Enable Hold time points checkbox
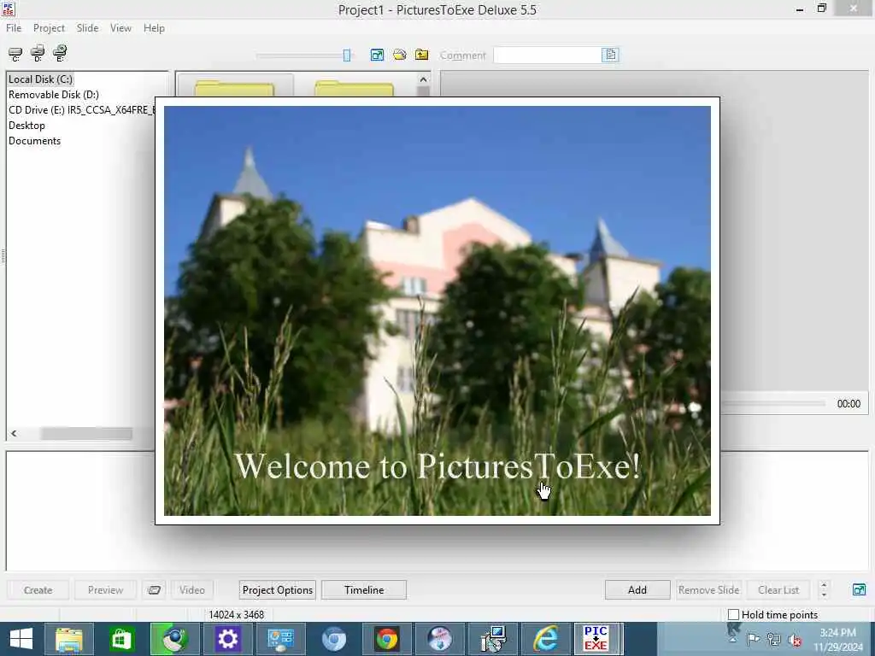875x656 pixels. point(734,615)
